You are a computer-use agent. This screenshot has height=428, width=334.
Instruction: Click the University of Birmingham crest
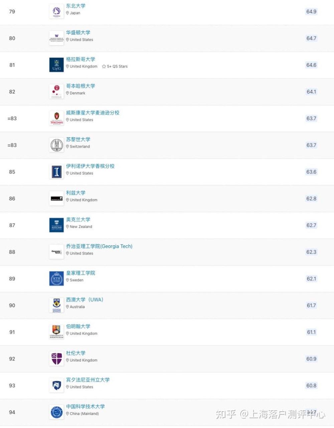tap(56, 332)
